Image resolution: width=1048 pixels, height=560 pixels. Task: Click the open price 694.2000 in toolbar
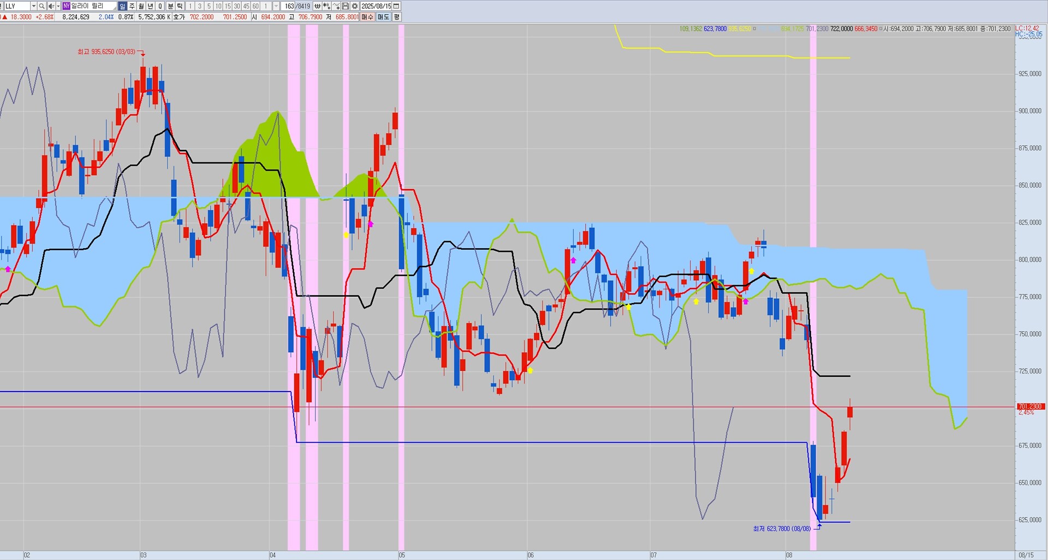[273, 17]
